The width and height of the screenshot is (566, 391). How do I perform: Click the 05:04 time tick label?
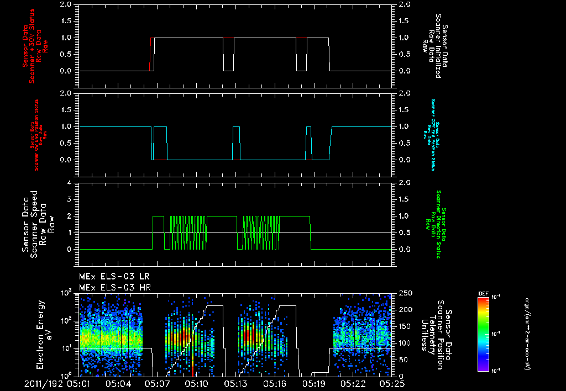coord(118,384)
